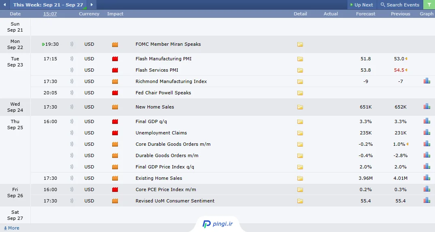Screen dimensions: 435x232
Task: Toggle alert speaker for Flash Manufacturing PMI
Action: (x=72, y=59)
